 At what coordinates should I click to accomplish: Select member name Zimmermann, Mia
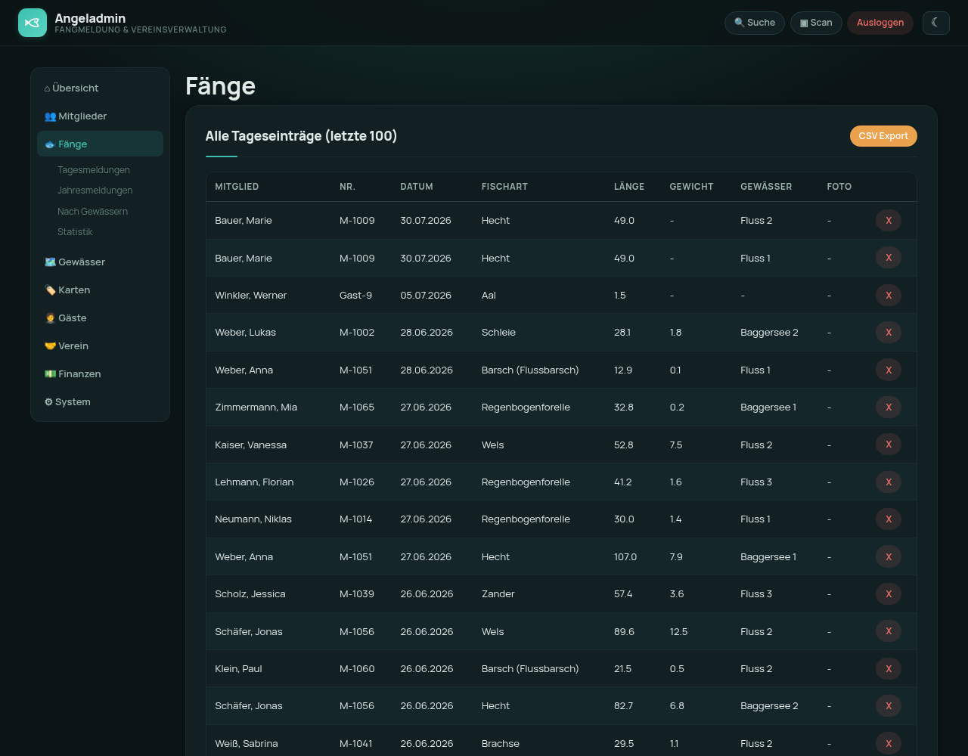256,407
